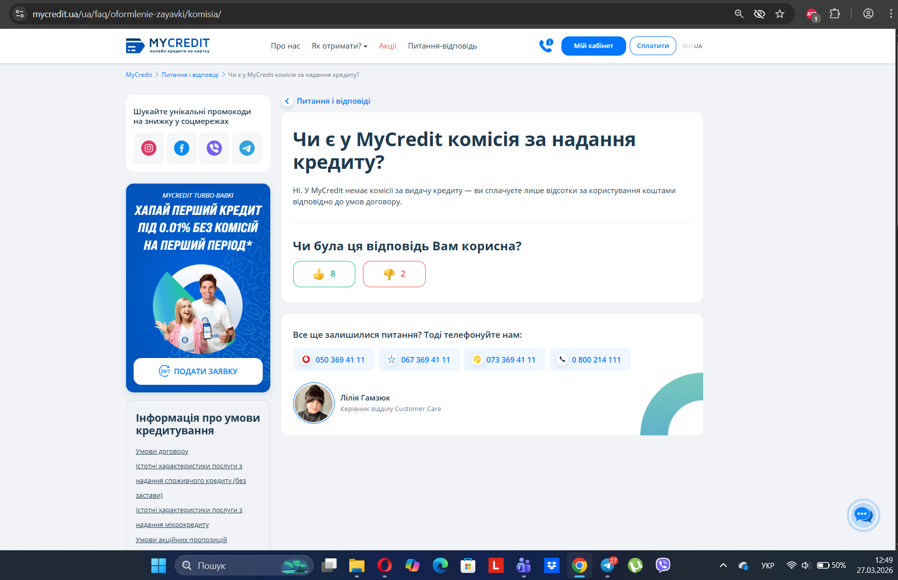Open the "Умови договору" link
This screenshot has width=898, height=580.
click(x=162, y=452)
